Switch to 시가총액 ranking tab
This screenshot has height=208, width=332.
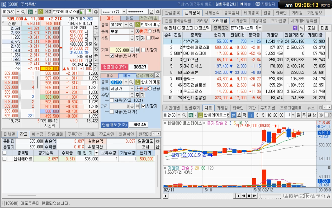click(x=239, y=21)
